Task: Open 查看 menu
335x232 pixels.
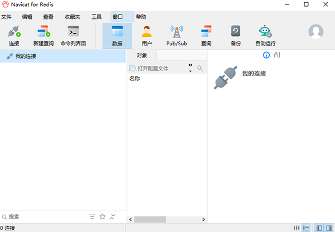Action: (48, 17)
